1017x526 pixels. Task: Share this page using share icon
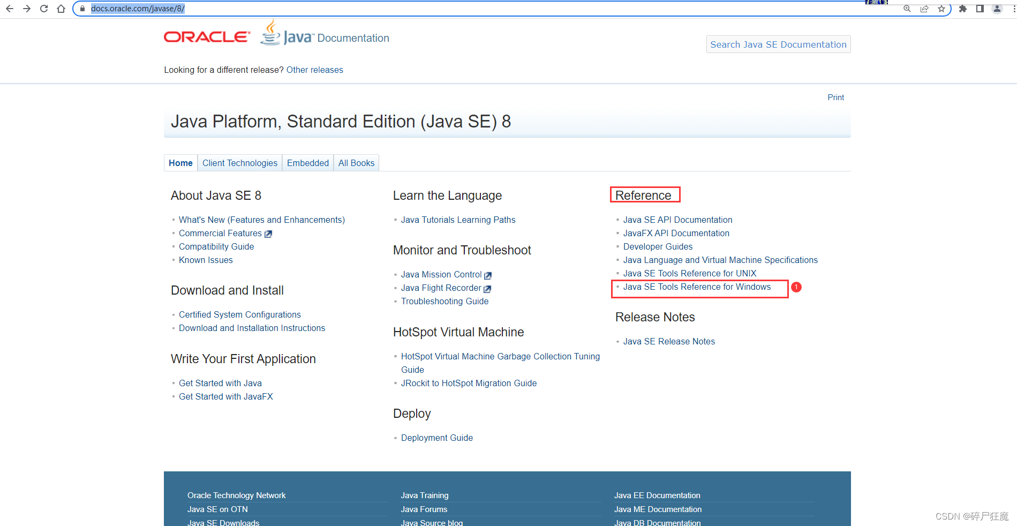924,9
